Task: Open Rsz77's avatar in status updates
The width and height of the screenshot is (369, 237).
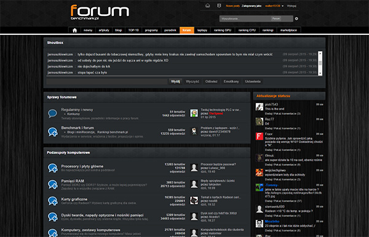Action: tap(260, 122)
